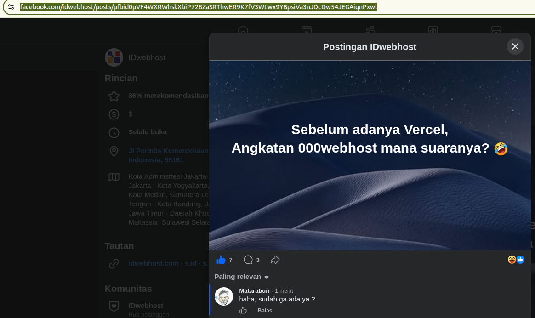Open the 1 menit comment timestamp
This screenshot has width=535, height=318.
click(x=284, y=291)
